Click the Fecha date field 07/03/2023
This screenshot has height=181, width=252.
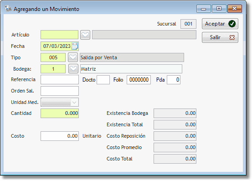tap(60, 46)
